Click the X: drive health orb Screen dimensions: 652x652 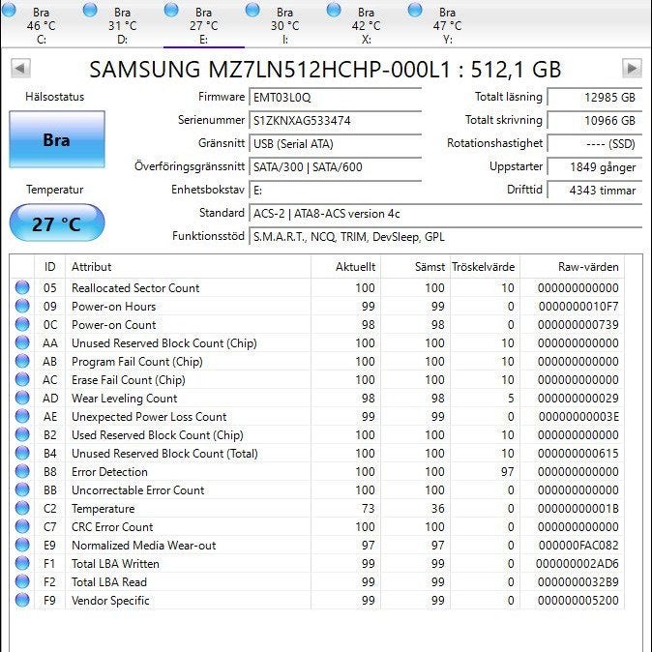[334, 10]
